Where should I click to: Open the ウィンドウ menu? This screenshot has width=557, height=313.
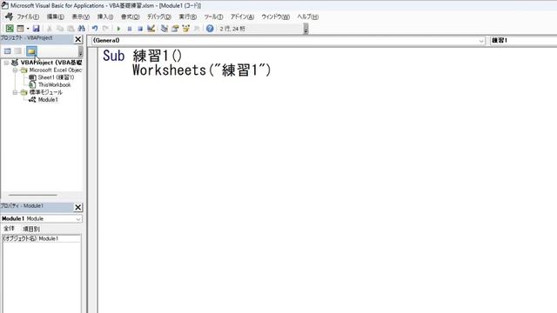click(275, 17)
